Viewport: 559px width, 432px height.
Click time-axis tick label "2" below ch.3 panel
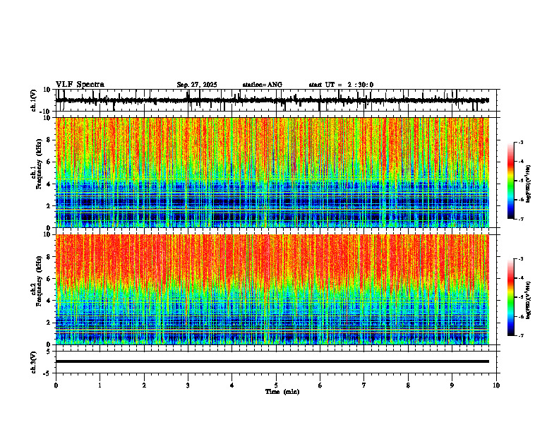point(144,385)
